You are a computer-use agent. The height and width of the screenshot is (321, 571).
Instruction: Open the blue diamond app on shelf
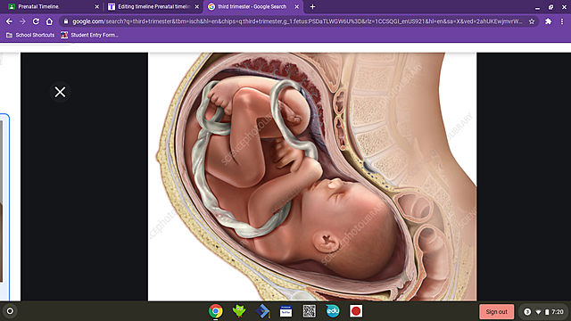click(x=262, y=311)
